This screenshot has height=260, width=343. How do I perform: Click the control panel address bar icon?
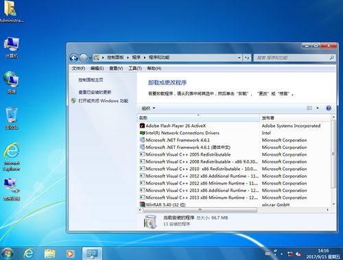pyautogui.click(x=97, y=58)
